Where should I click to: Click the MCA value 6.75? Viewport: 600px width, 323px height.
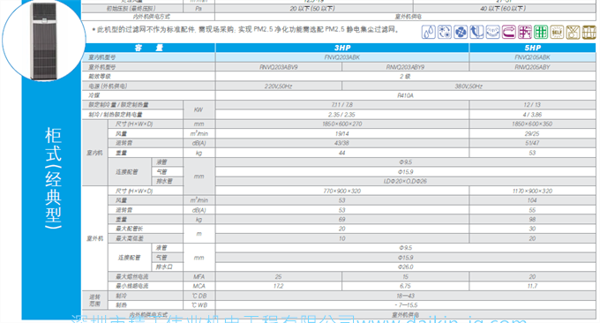click(405, 286)
